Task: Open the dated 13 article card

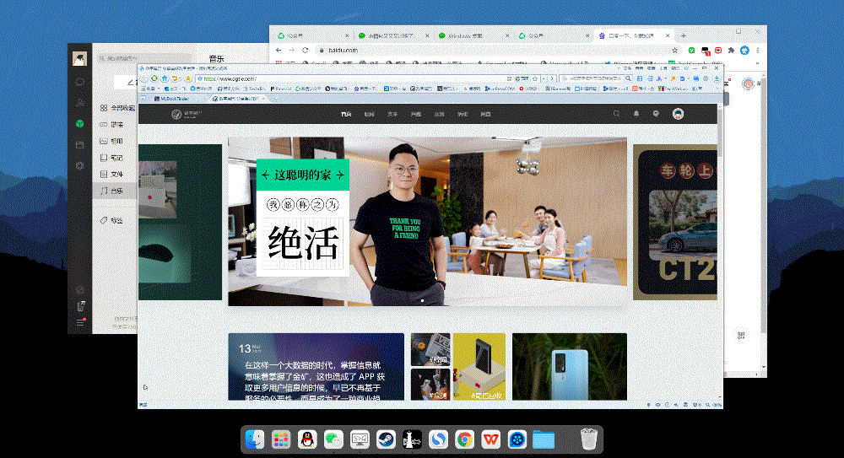Action: tap(316, 367)
